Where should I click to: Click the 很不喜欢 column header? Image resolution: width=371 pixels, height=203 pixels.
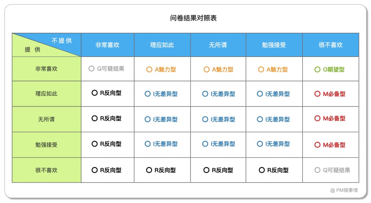(330, 45)
